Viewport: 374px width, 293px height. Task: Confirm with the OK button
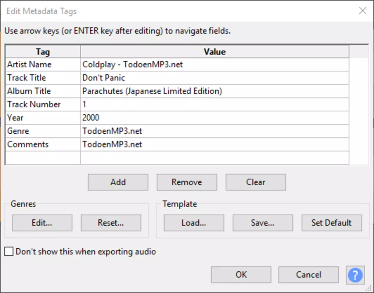(x=241, y=275)
